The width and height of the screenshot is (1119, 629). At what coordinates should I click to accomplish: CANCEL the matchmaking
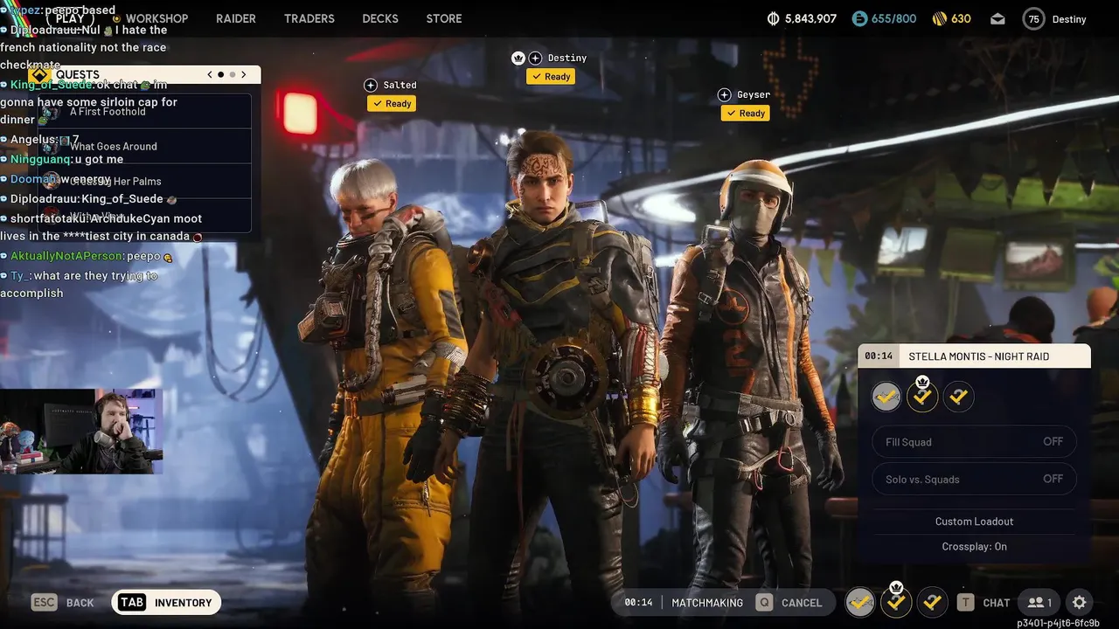802,603
